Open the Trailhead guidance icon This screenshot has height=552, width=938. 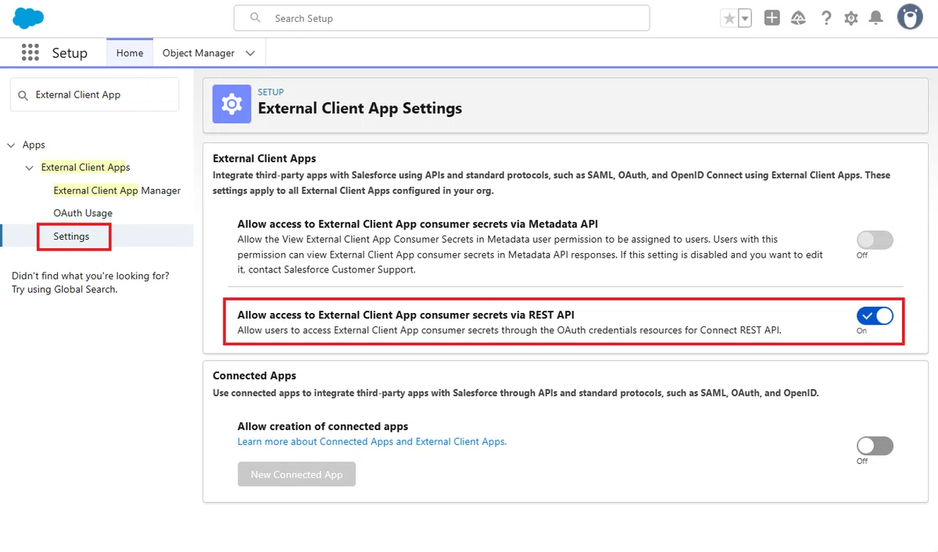tap(798, 18)
